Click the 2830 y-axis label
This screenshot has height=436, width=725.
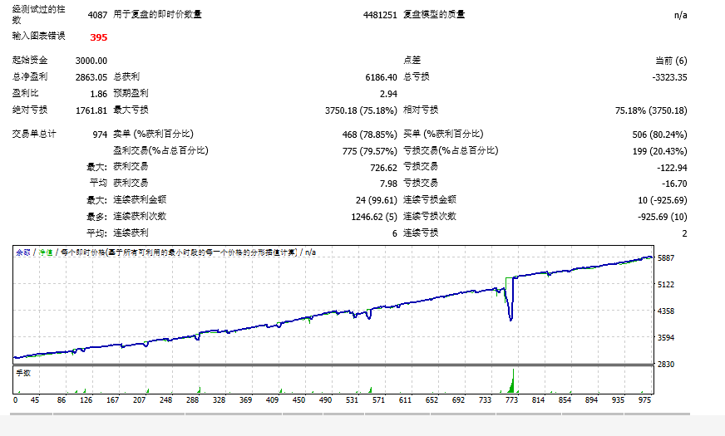pos(666,364)
